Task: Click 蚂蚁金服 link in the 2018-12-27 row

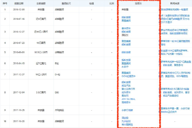Action: [x=126, y=32]
